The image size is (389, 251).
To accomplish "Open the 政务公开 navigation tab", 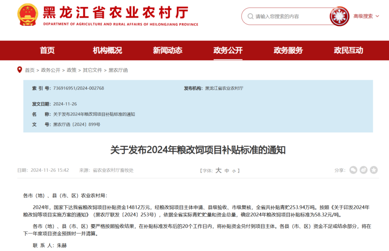I will 228,50.
